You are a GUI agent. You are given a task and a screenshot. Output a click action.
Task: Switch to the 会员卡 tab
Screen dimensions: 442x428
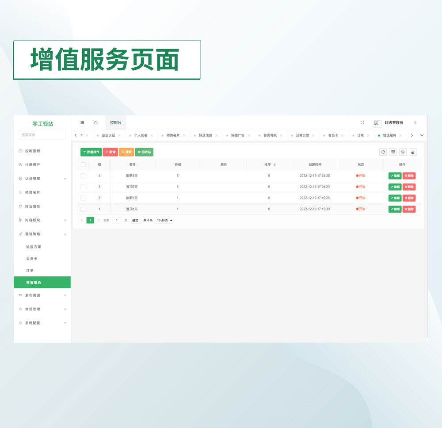(x=333, y=135)
